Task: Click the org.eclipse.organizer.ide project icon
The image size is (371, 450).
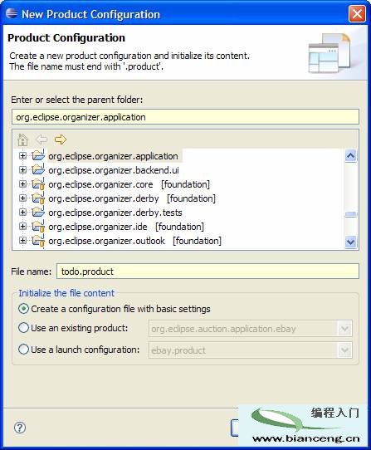Action: pyautogui.click(x=38, y=227)
